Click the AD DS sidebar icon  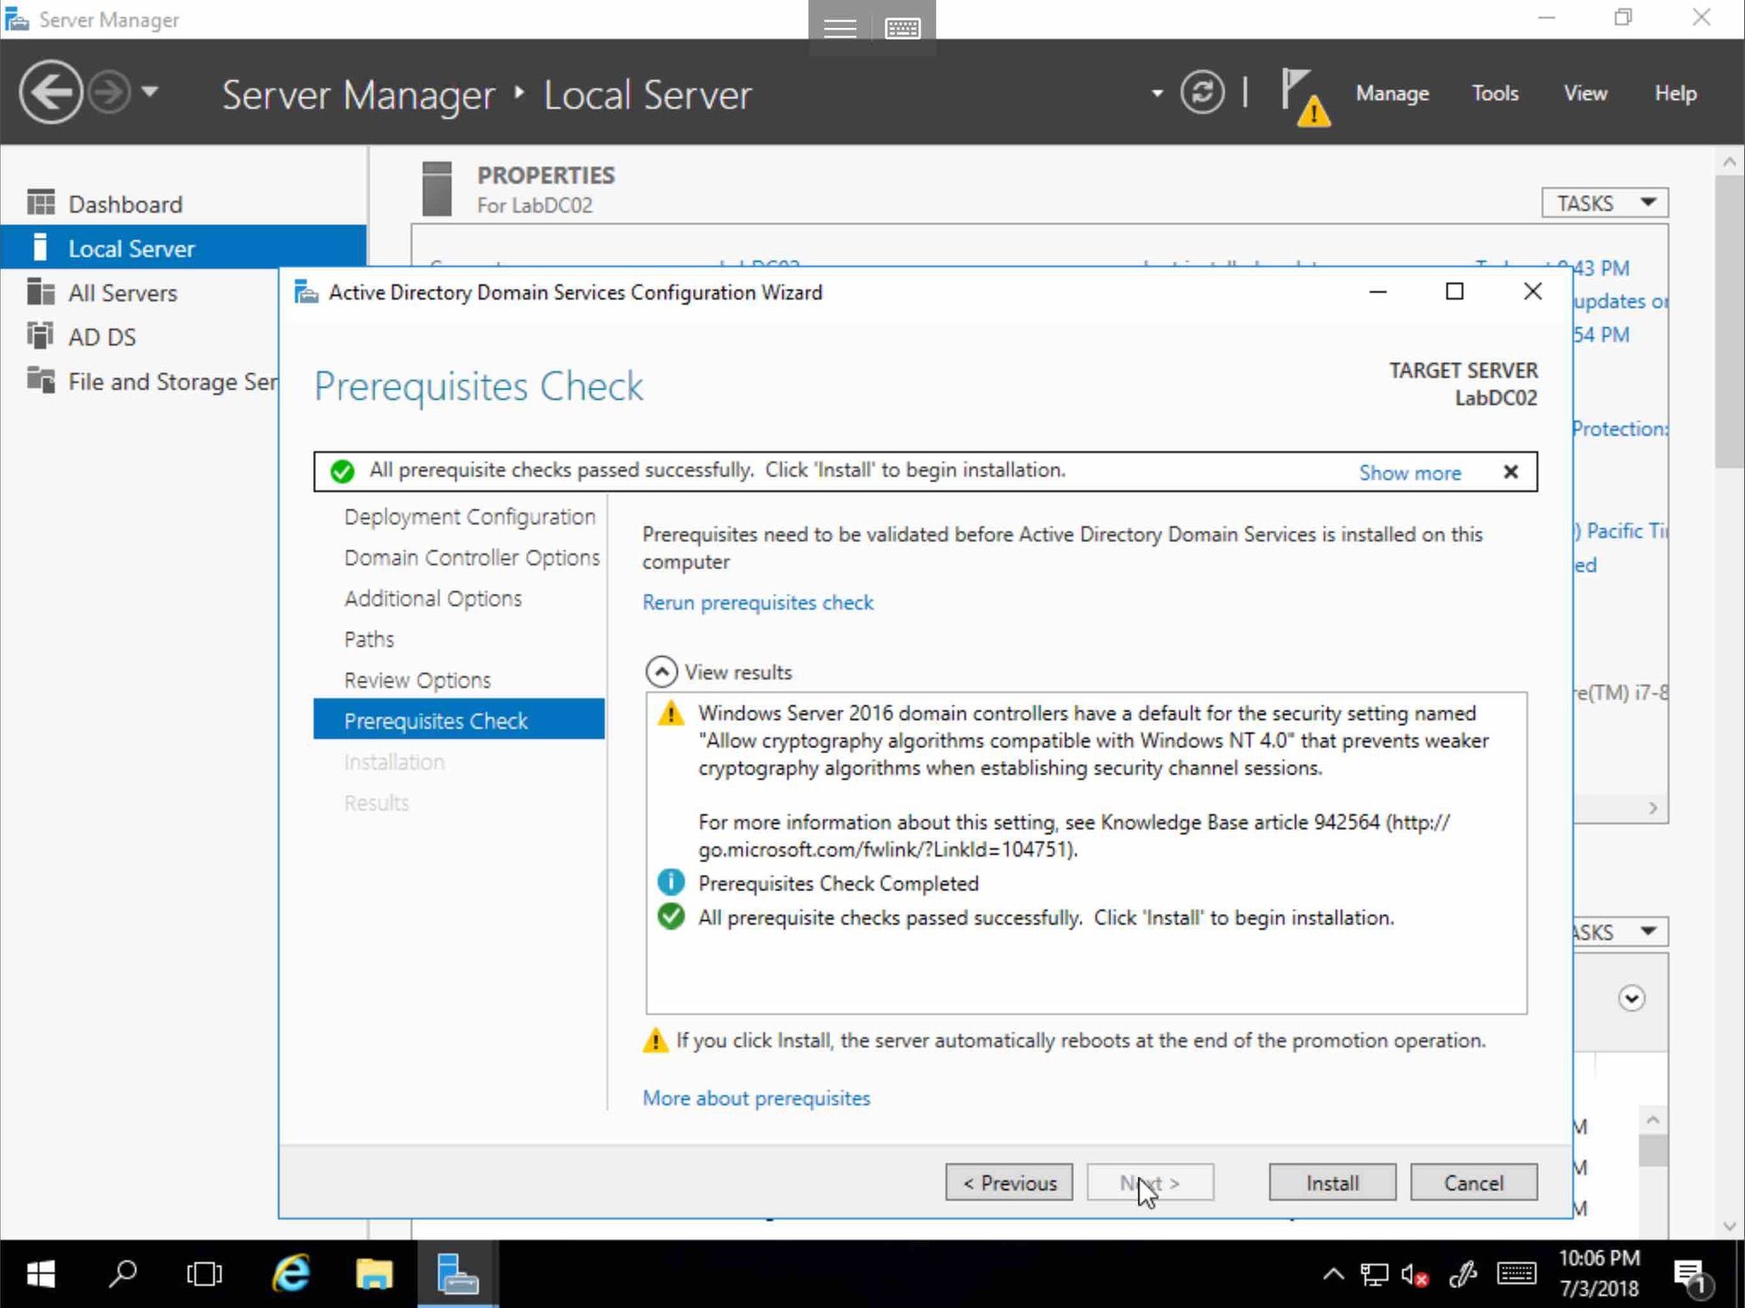[x=40, y=335]
